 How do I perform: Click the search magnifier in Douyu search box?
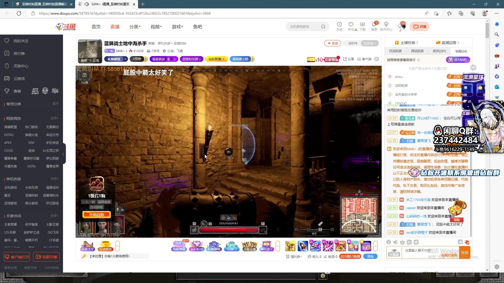coord(323,26)
